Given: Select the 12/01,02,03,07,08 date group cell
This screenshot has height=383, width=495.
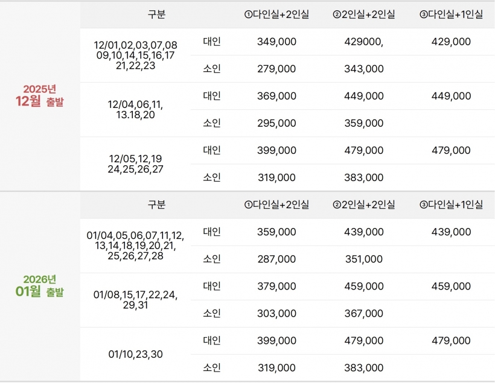Looking at the screenshot, I should pos(136,55).
